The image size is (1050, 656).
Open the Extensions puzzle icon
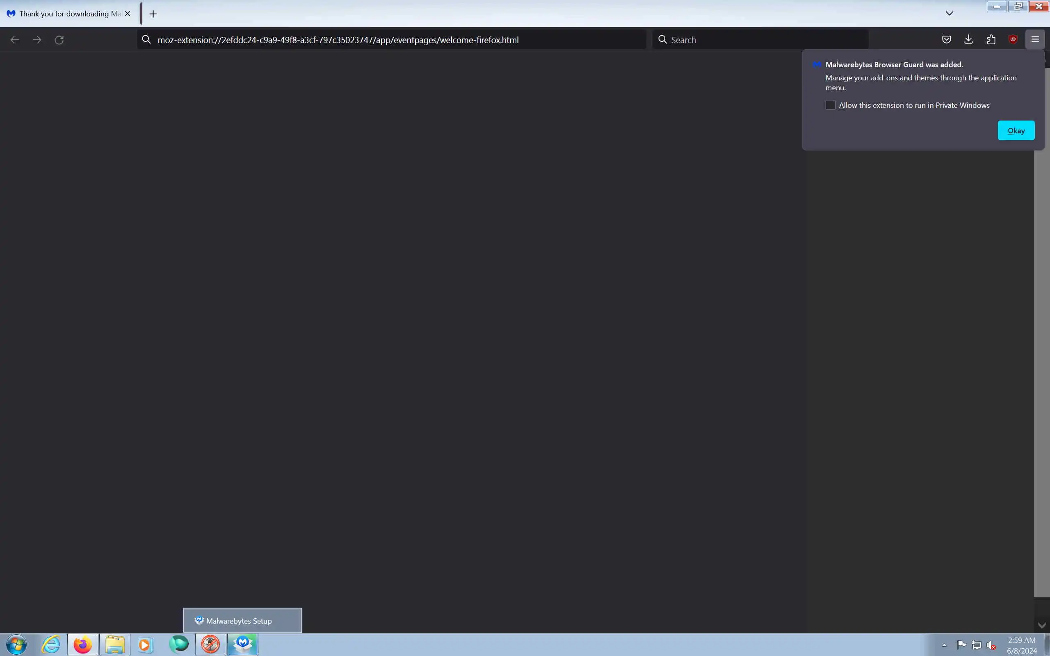click(991, 39)
